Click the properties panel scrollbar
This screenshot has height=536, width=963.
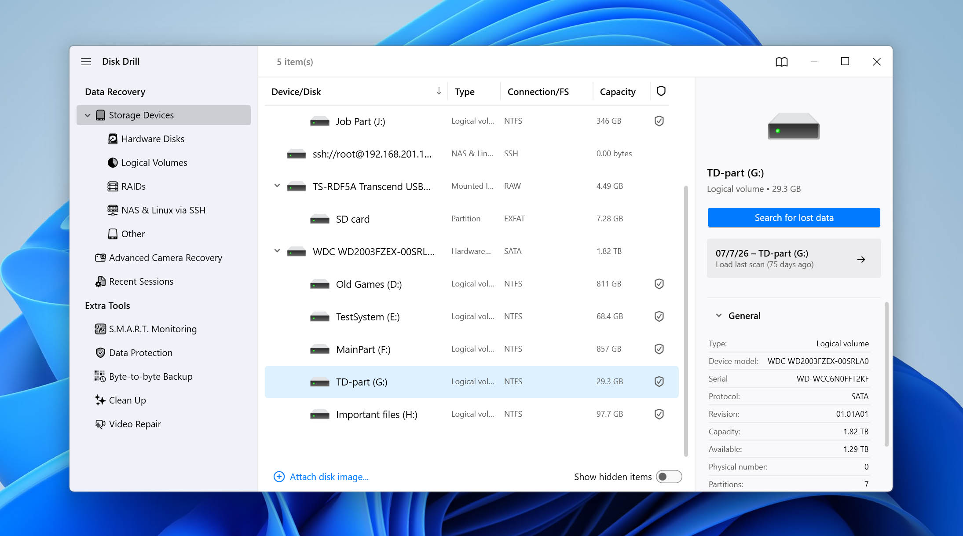[886, 374]
